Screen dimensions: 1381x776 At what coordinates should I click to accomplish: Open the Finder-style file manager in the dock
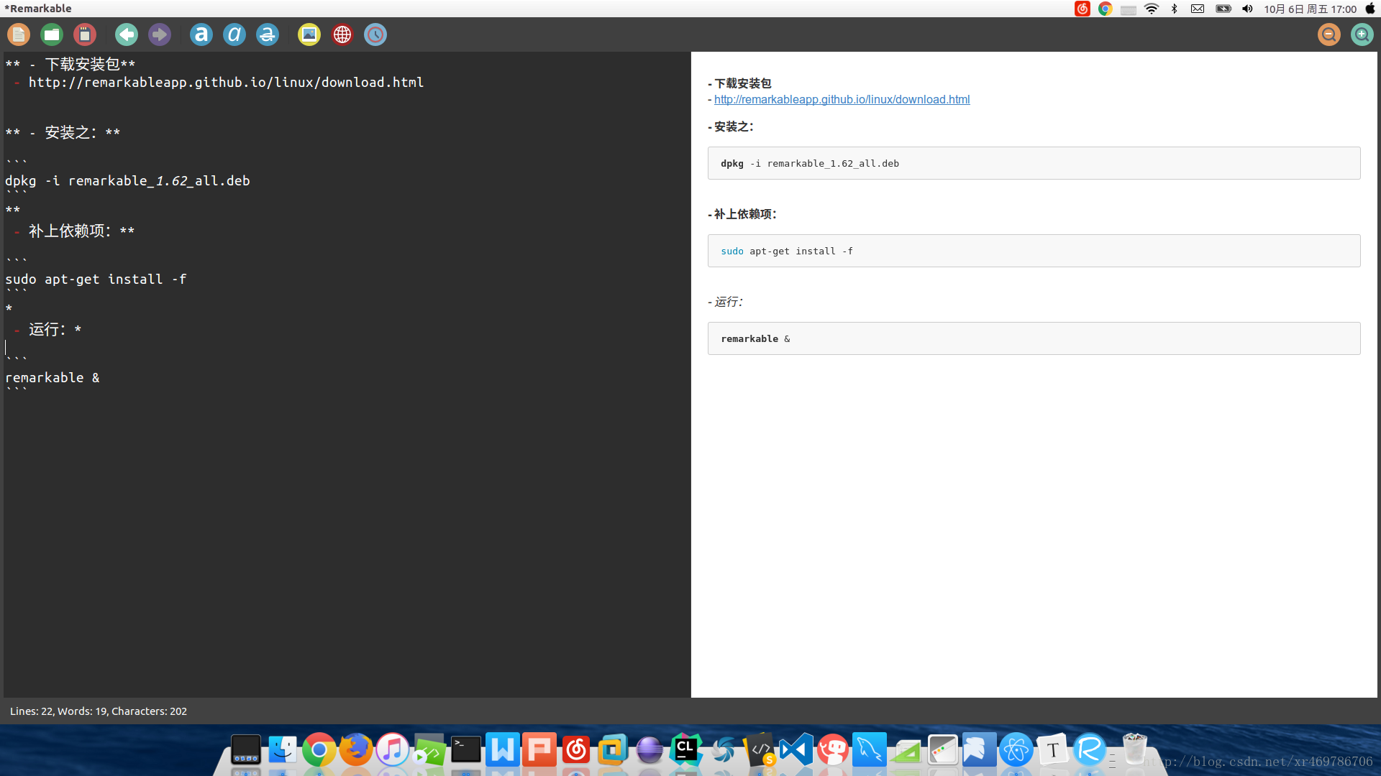tap(283, 750)
